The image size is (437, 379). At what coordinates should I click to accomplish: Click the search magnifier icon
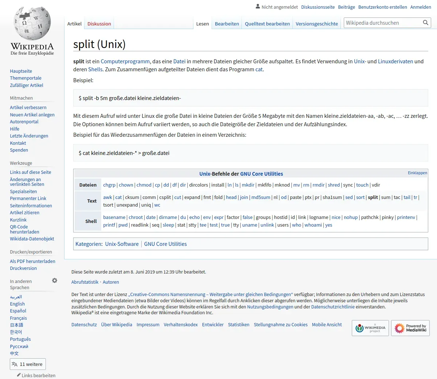point(425,23)
